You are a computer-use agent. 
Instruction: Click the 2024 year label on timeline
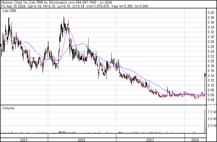tap(195, 140)
